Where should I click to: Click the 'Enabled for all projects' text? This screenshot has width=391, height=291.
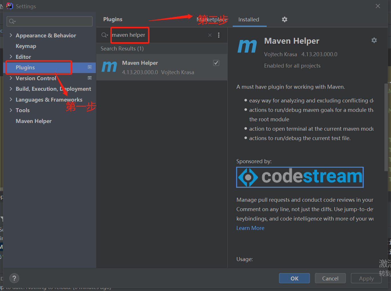(x=292, y=66)
